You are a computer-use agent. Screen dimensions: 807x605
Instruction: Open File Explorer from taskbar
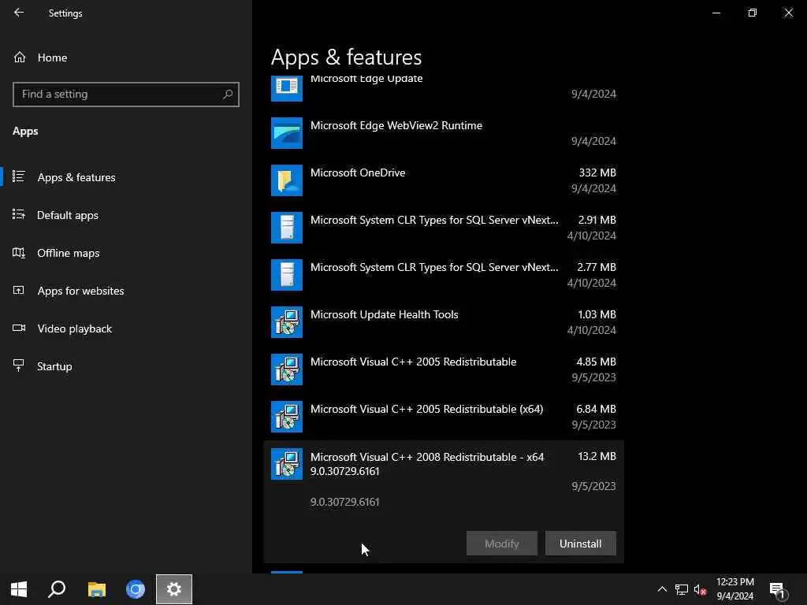[97, 589]
